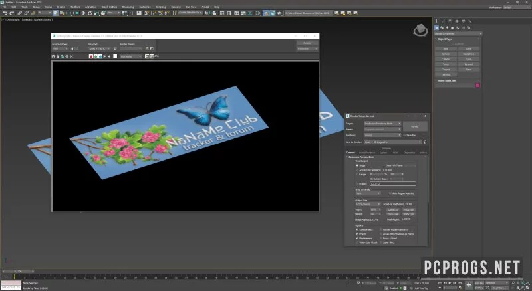Select the Bind to Space Warp tool
The image size is (532, 291).
click(x=33, y=13)
